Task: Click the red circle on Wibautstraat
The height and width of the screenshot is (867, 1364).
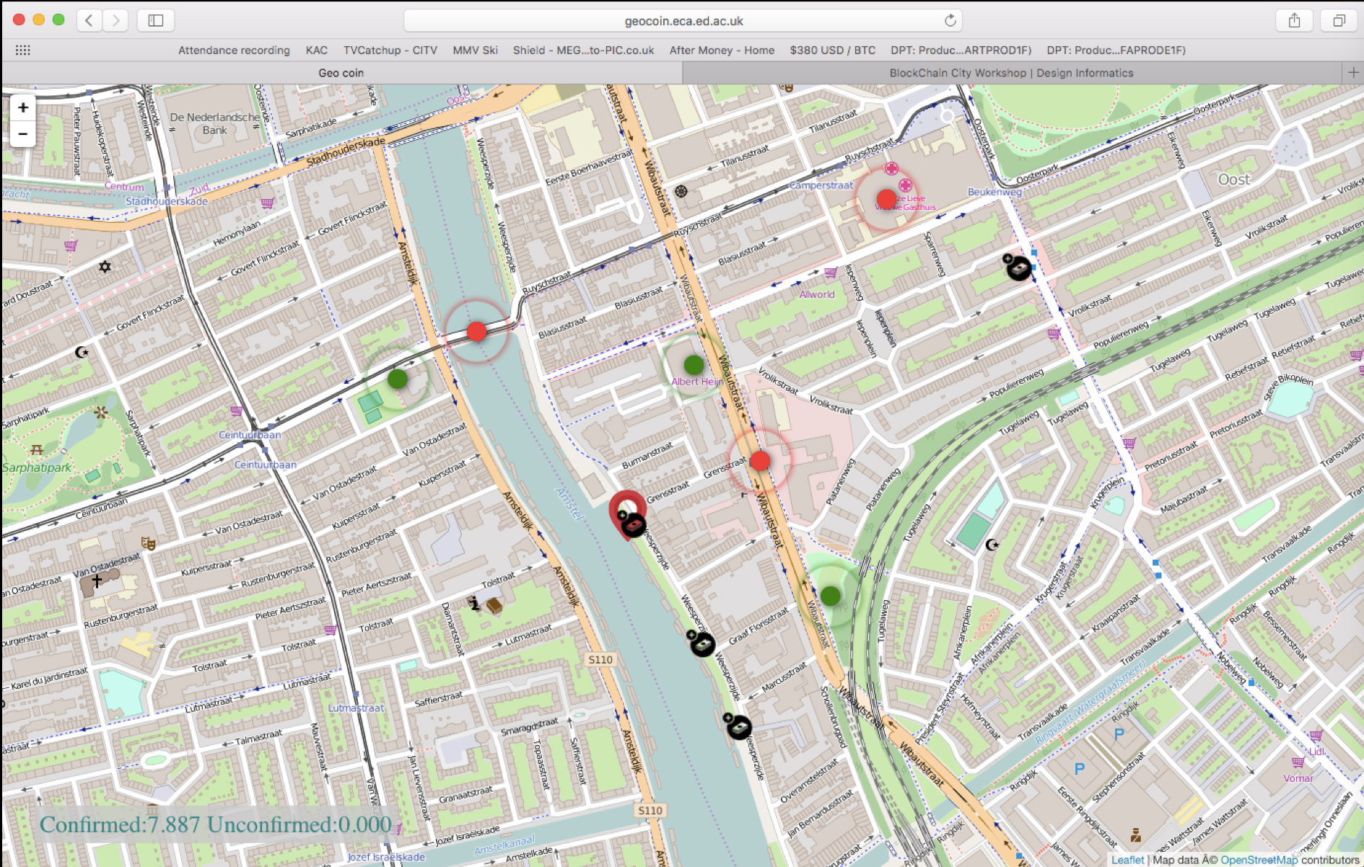Action: pos(760,461)
